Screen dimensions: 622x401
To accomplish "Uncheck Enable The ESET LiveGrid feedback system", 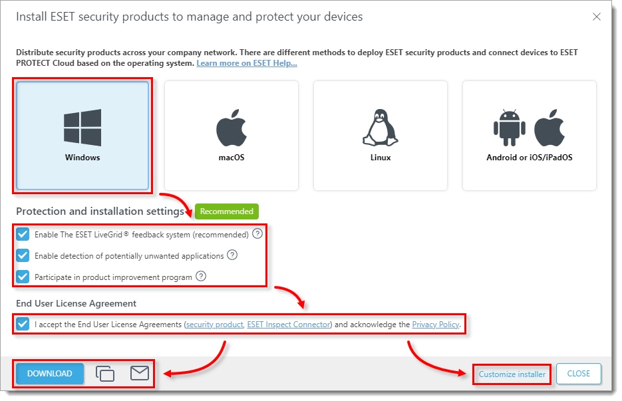I will (x=22, y=233).
